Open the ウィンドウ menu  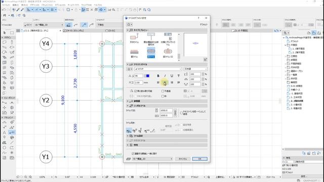point(87,5)
